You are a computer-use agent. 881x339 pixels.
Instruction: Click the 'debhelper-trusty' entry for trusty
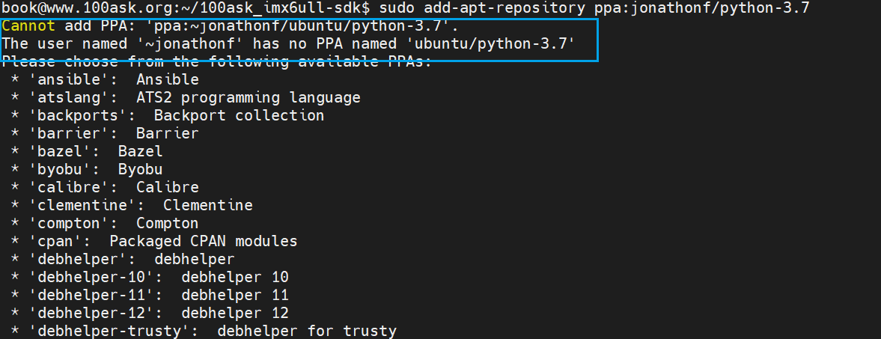[x=204, y=331]
